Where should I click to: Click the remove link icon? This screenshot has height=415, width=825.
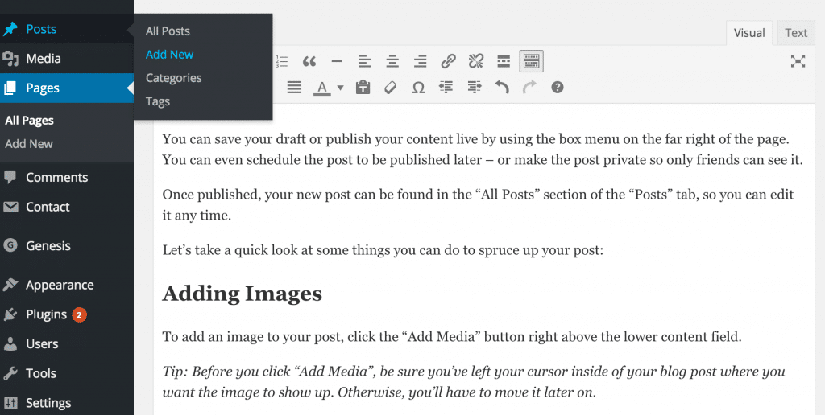[x=476, y=61]
